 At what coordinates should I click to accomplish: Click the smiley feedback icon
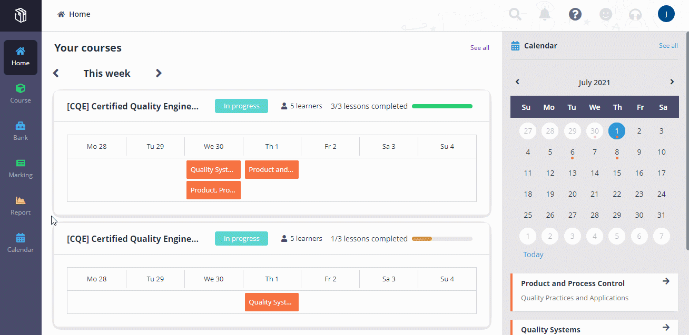tap(606, 14)
